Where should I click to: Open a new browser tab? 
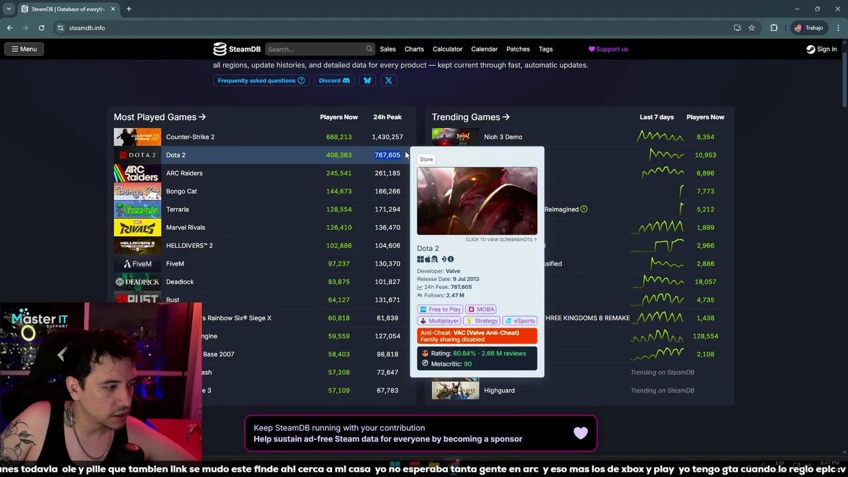[x=129, y=9]
